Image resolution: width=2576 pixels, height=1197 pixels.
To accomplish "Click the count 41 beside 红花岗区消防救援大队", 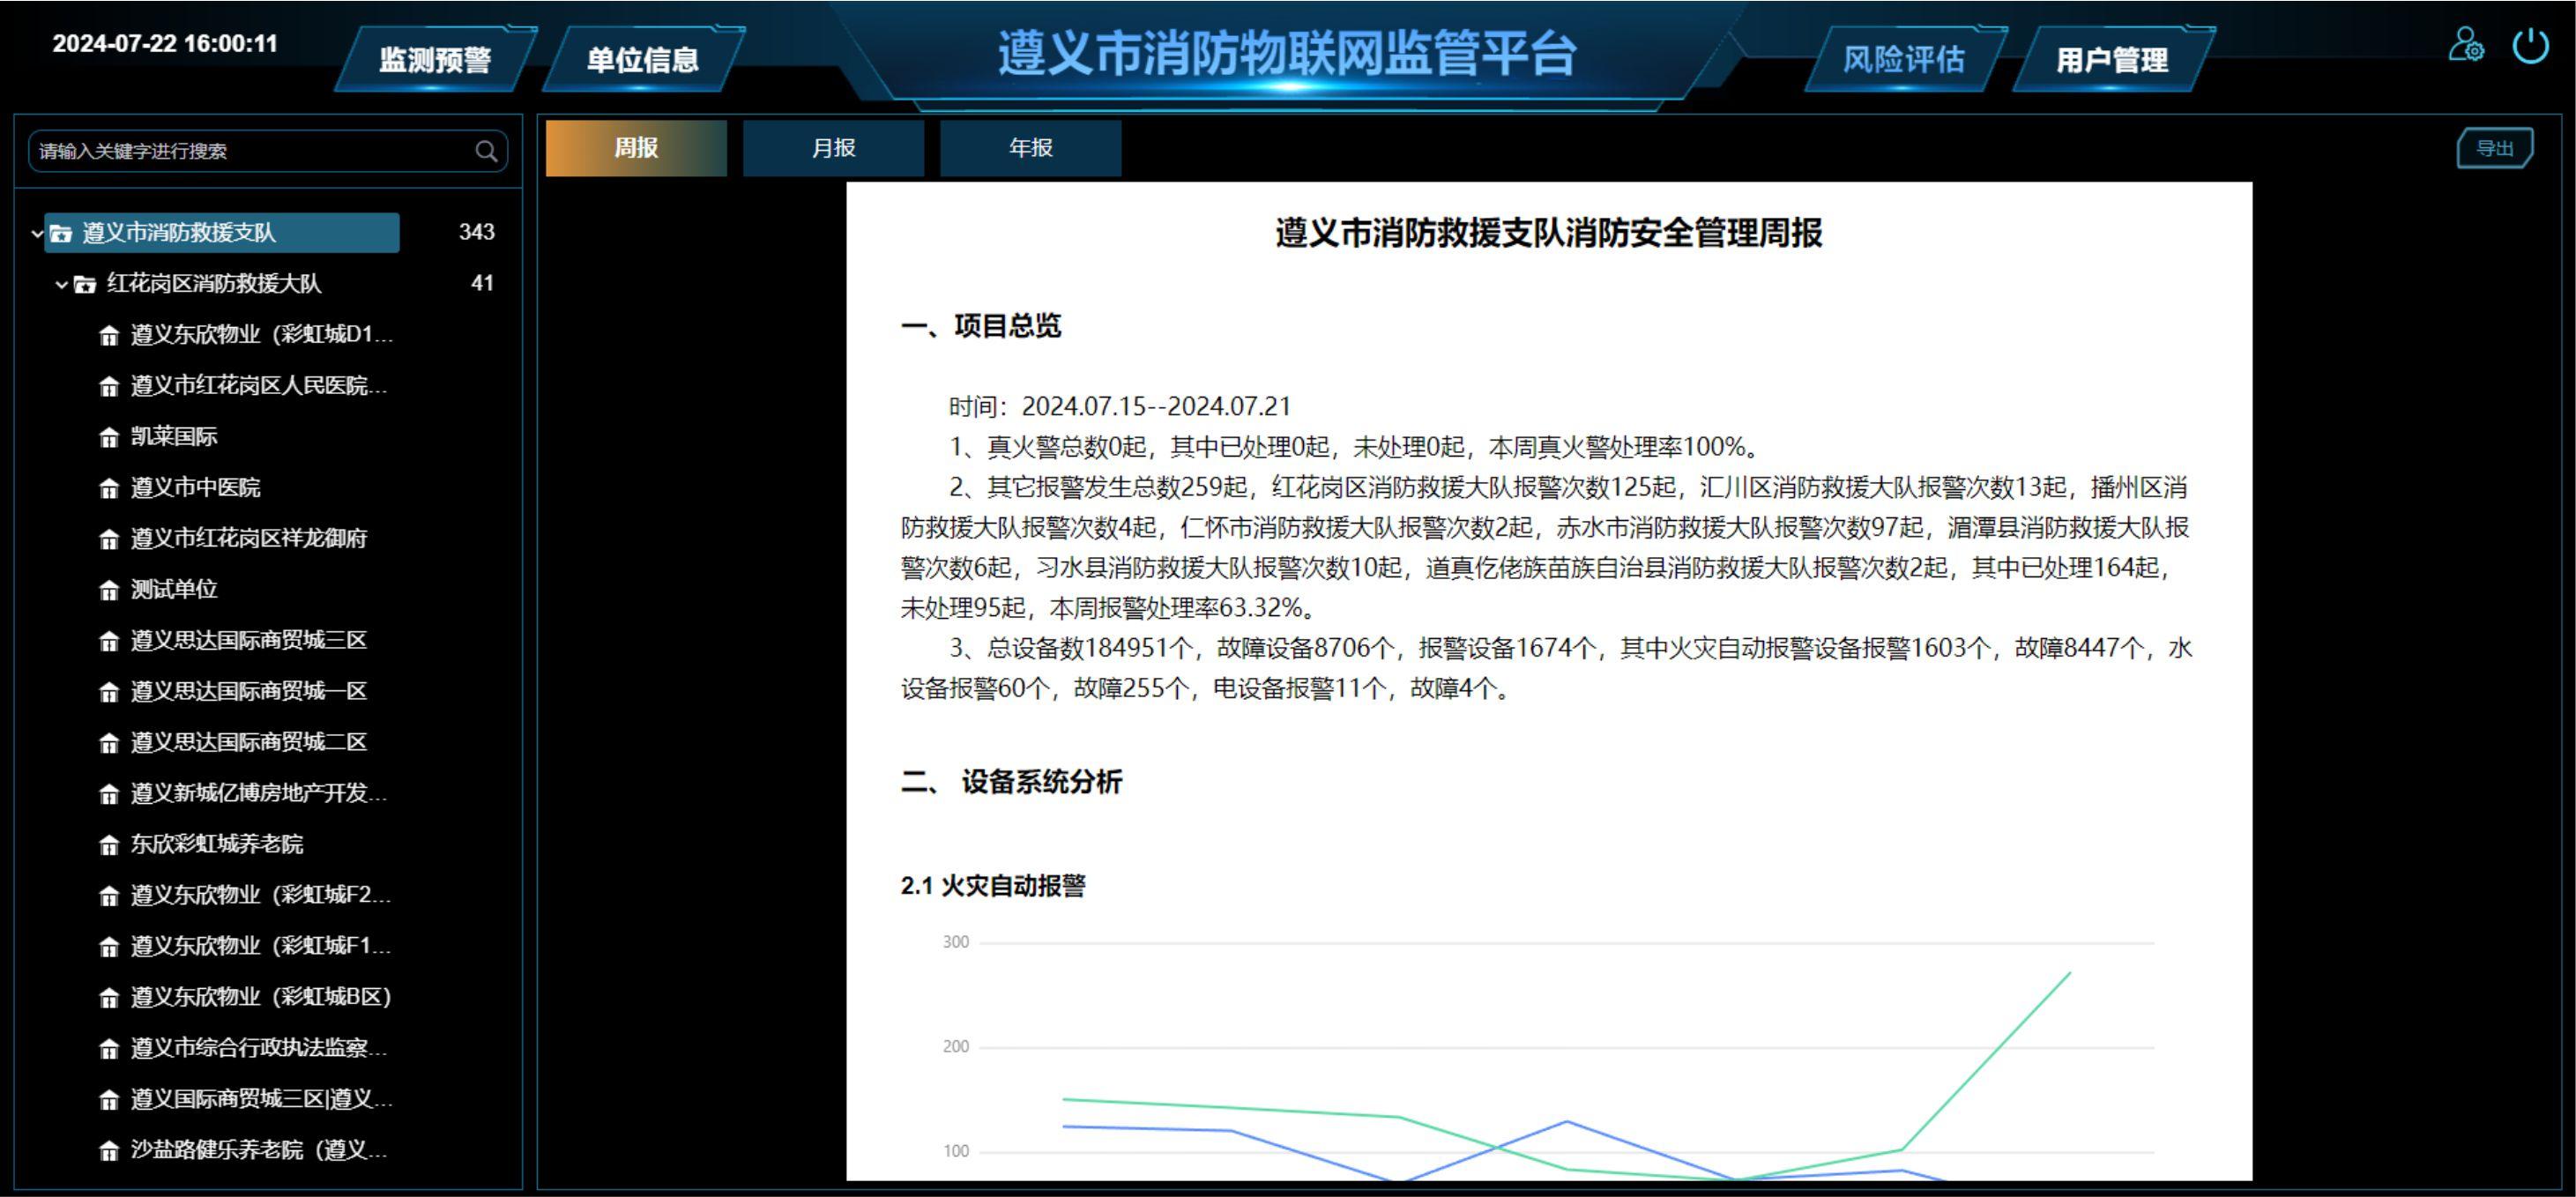I will (x=483, y=283).
